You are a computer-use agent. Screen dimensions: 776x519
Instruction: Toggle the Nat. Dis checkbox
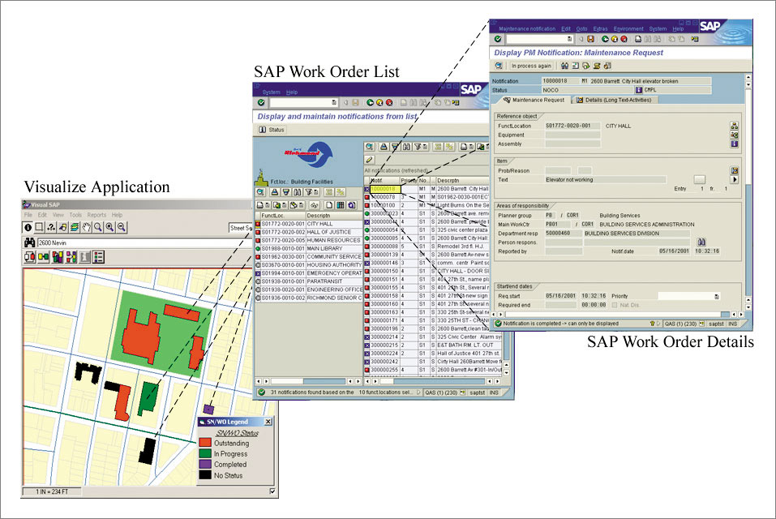tap(614, 305)
